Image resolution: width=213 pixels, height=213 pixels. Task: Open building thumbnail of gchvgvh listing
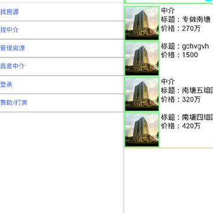(142, 59)
